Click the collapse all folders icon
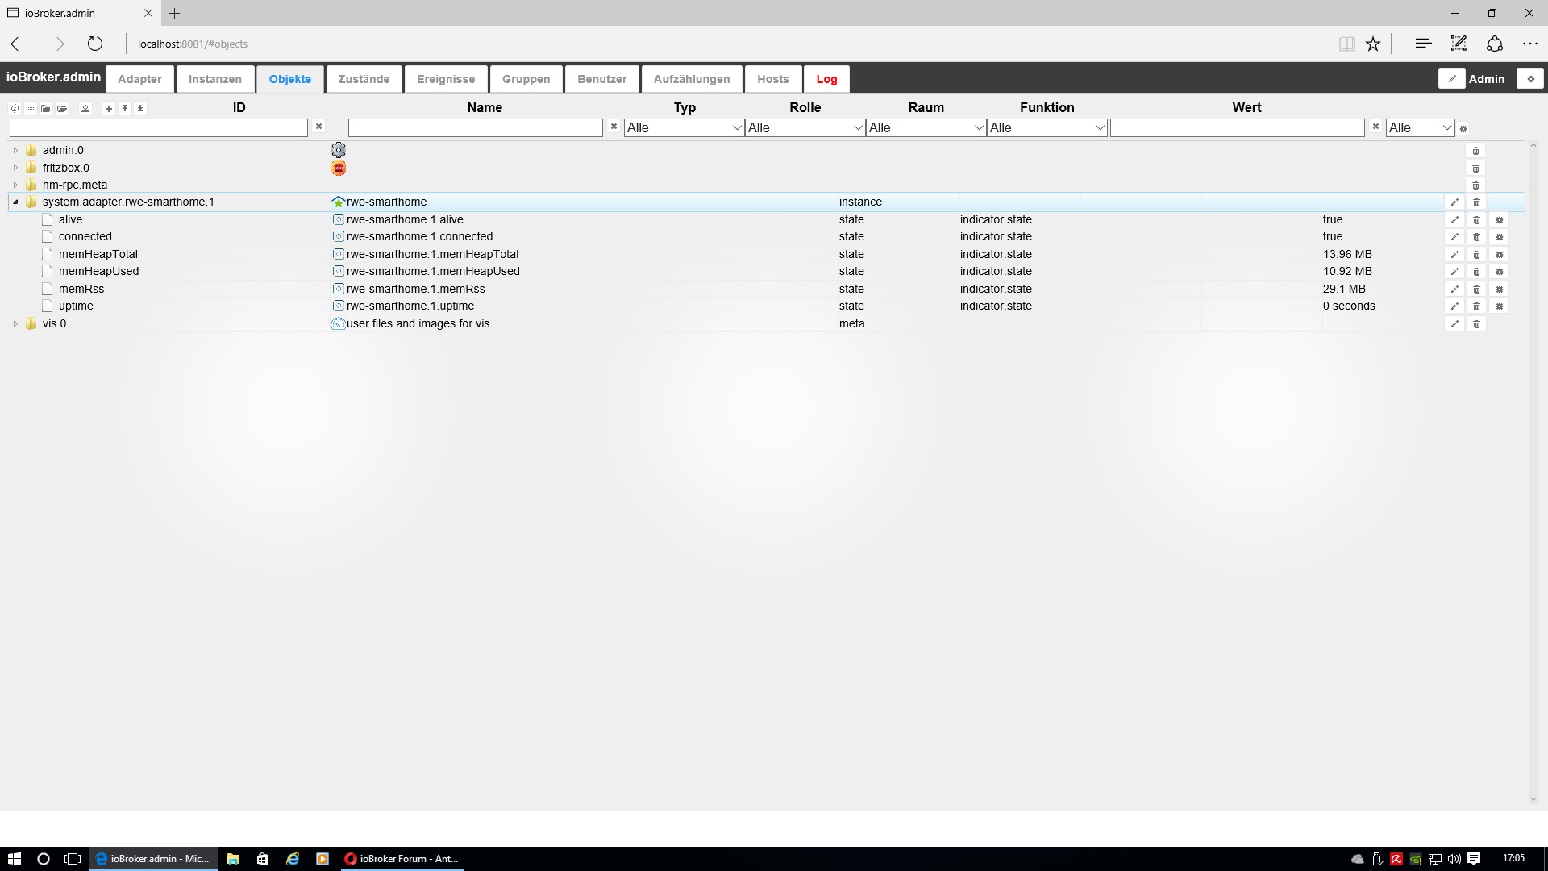The height and width of the screenshot is (871, 1548). tap(46, 108)
